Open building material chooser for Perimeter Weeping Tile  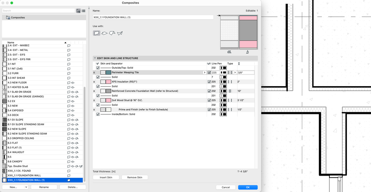click(x=204, y=72)
